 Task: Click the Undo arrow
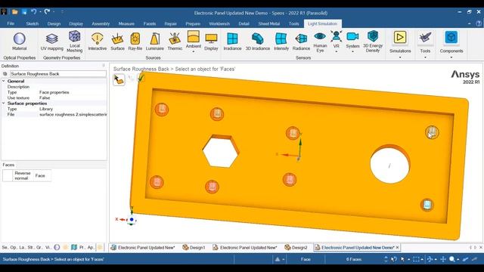pyautogui.click(x=33, y=12)
